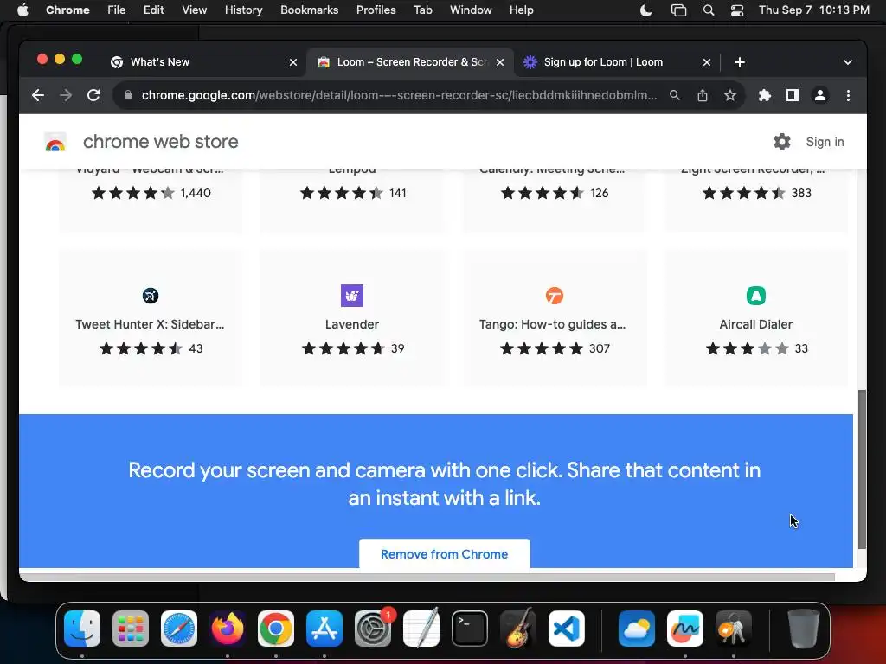
Task: Reload the current page
Action: click(x=93, y=95)
